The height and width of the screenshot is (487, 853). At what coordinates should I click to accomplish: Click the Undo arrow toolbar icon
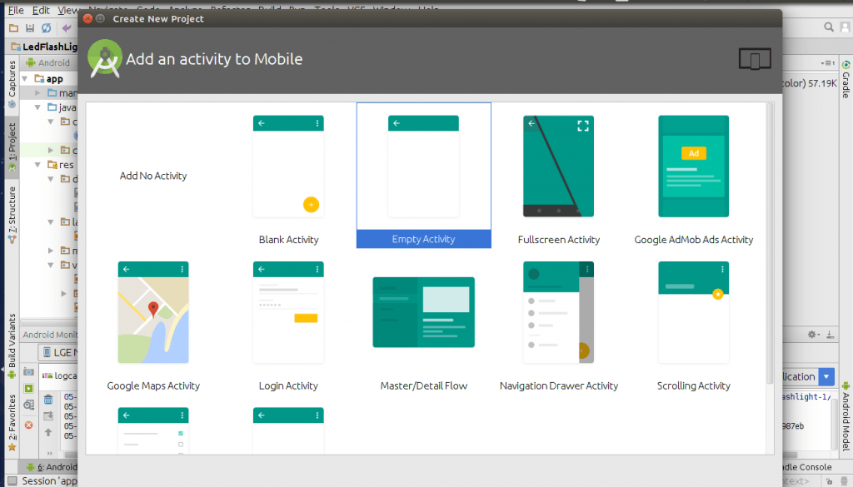(x=67, y=27)
